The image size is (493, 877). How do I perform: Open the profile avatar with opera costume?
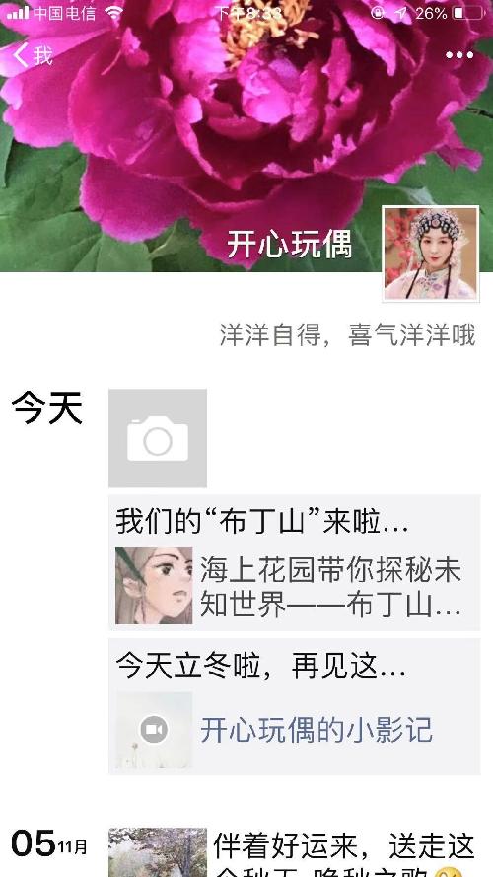(431, 254)
